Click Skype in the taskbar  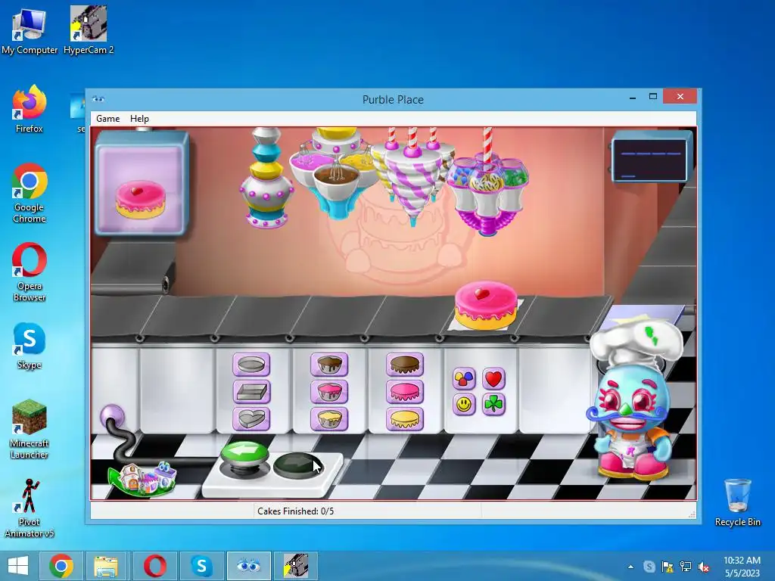(x=201, y=566)
